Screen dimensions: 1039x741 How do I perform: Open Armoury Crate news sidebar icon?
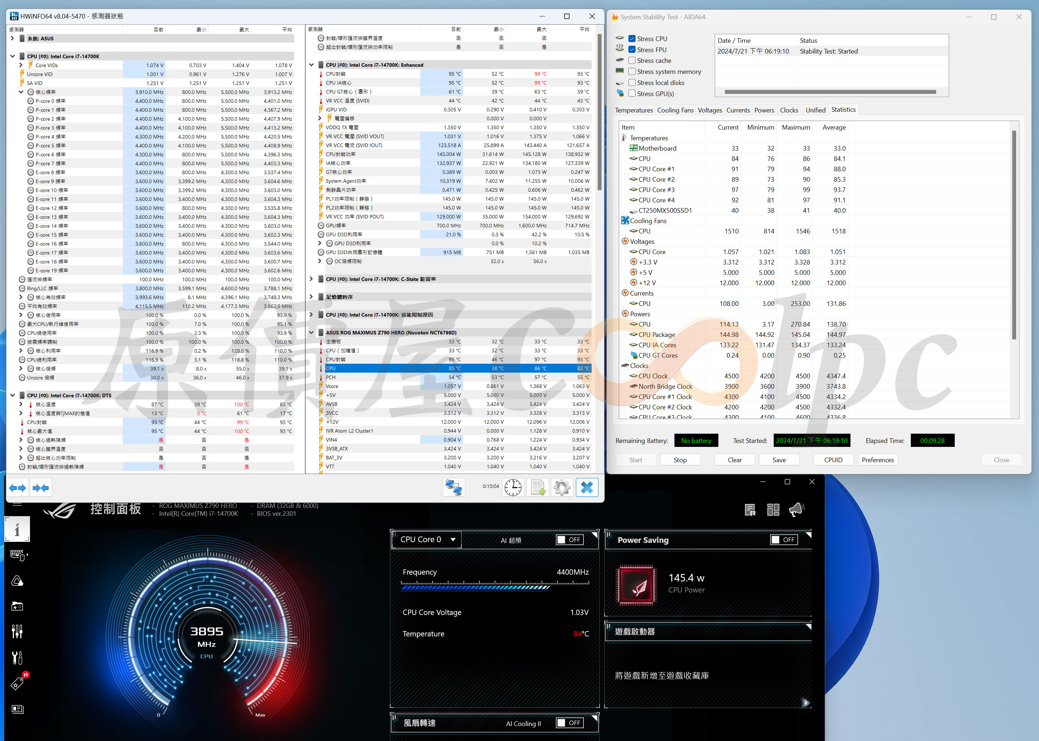(x=17, y=709)
